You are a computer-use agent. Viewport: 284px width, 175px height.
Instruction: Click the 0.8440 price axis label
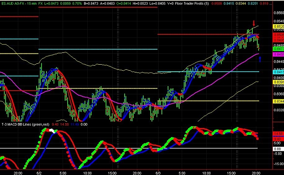click(x=279, y=62)
